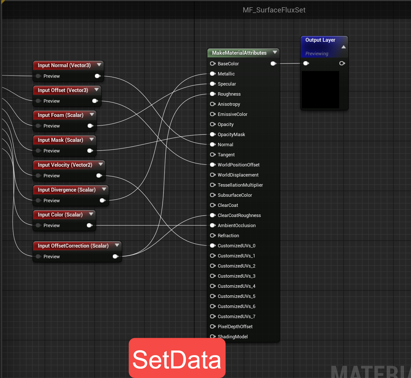
Task: Toggle collapse arrow on Input Divergence node
Action: [104, 189]
